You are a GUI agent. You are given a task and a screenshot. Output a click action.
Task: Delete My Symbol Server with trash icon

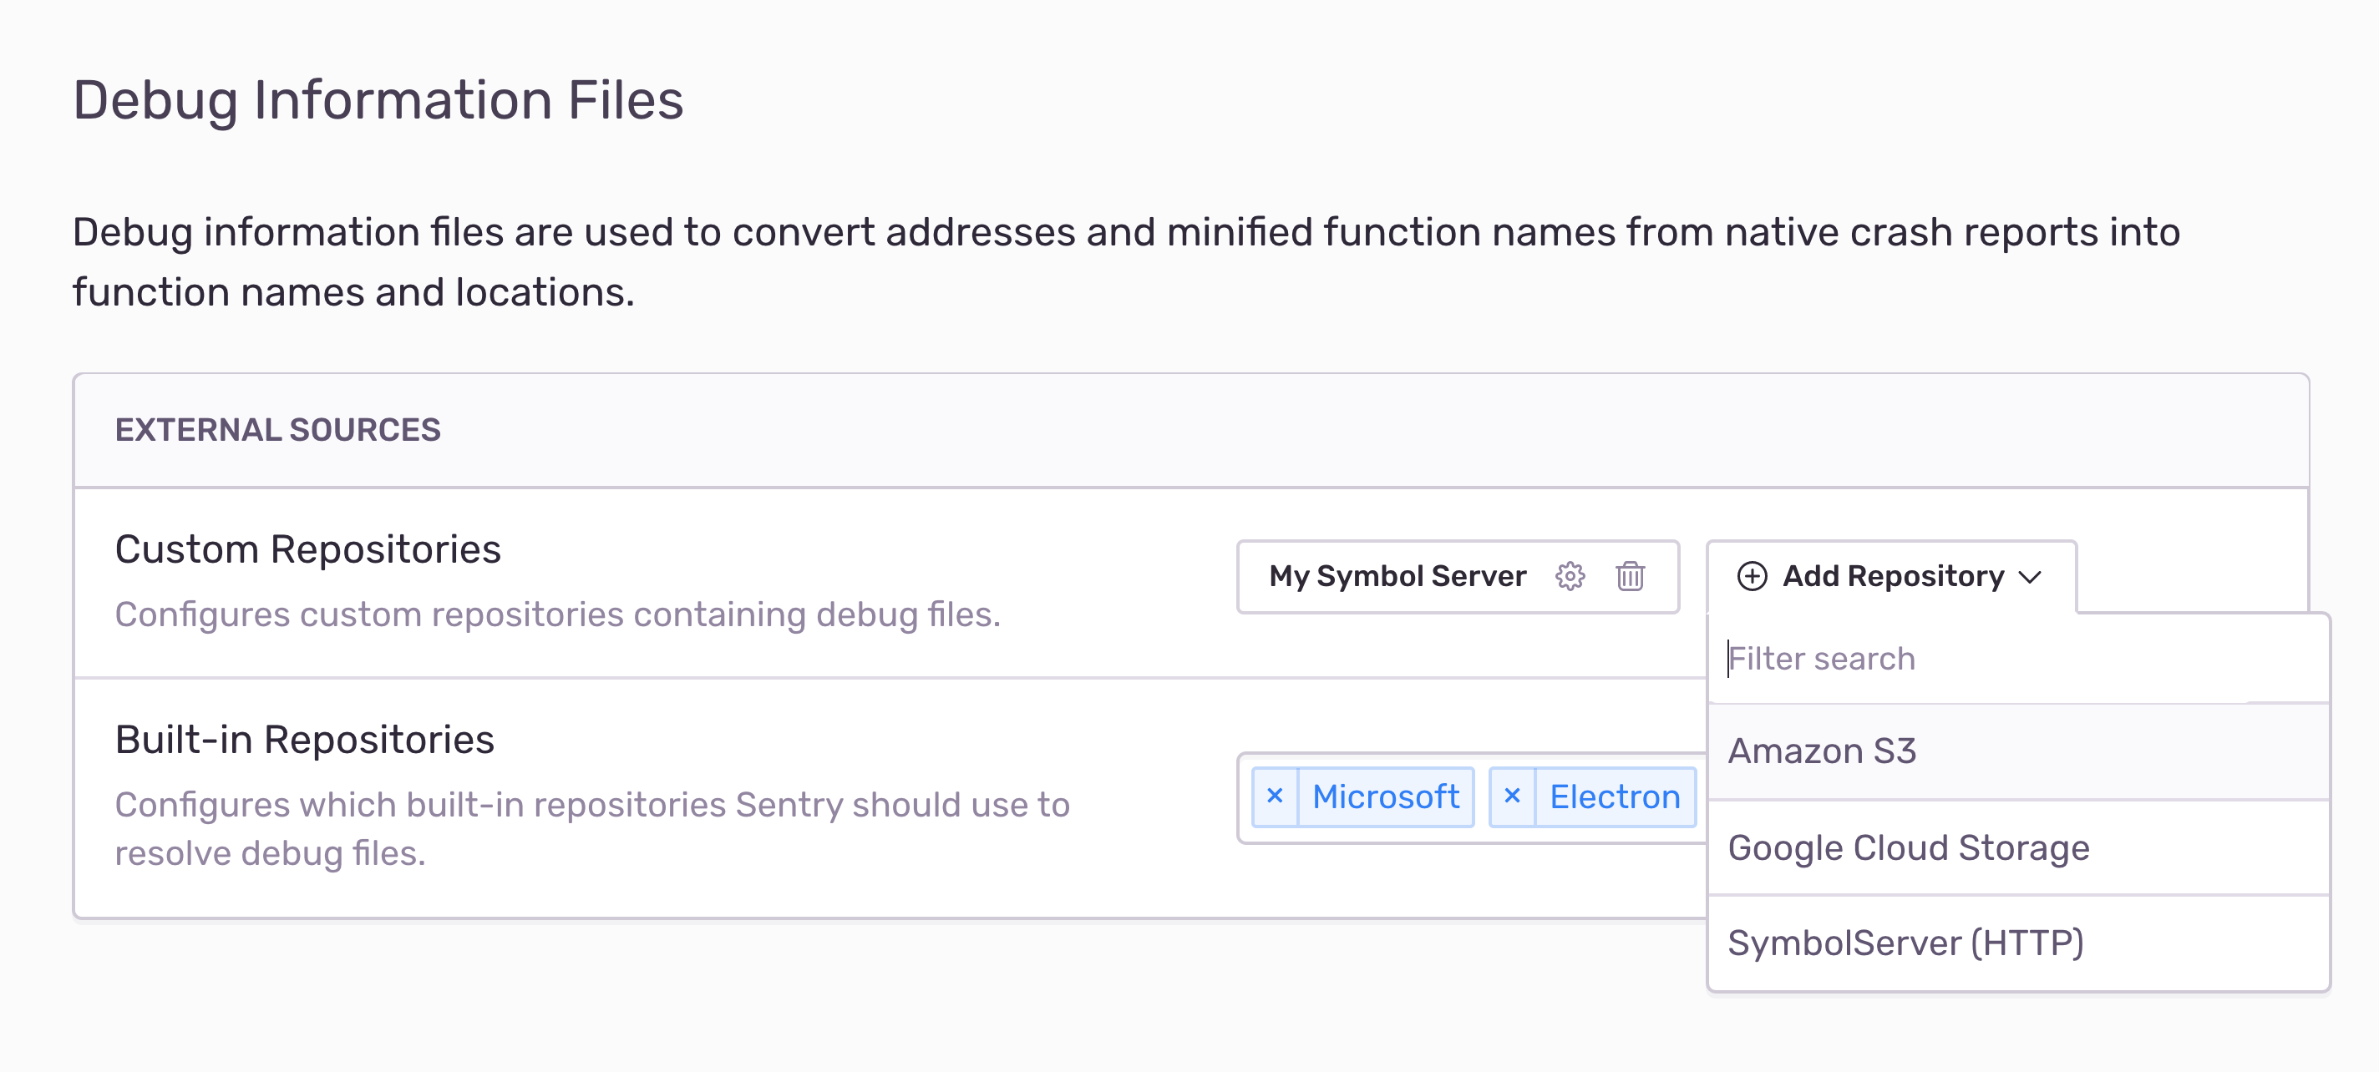(1629, 576)
